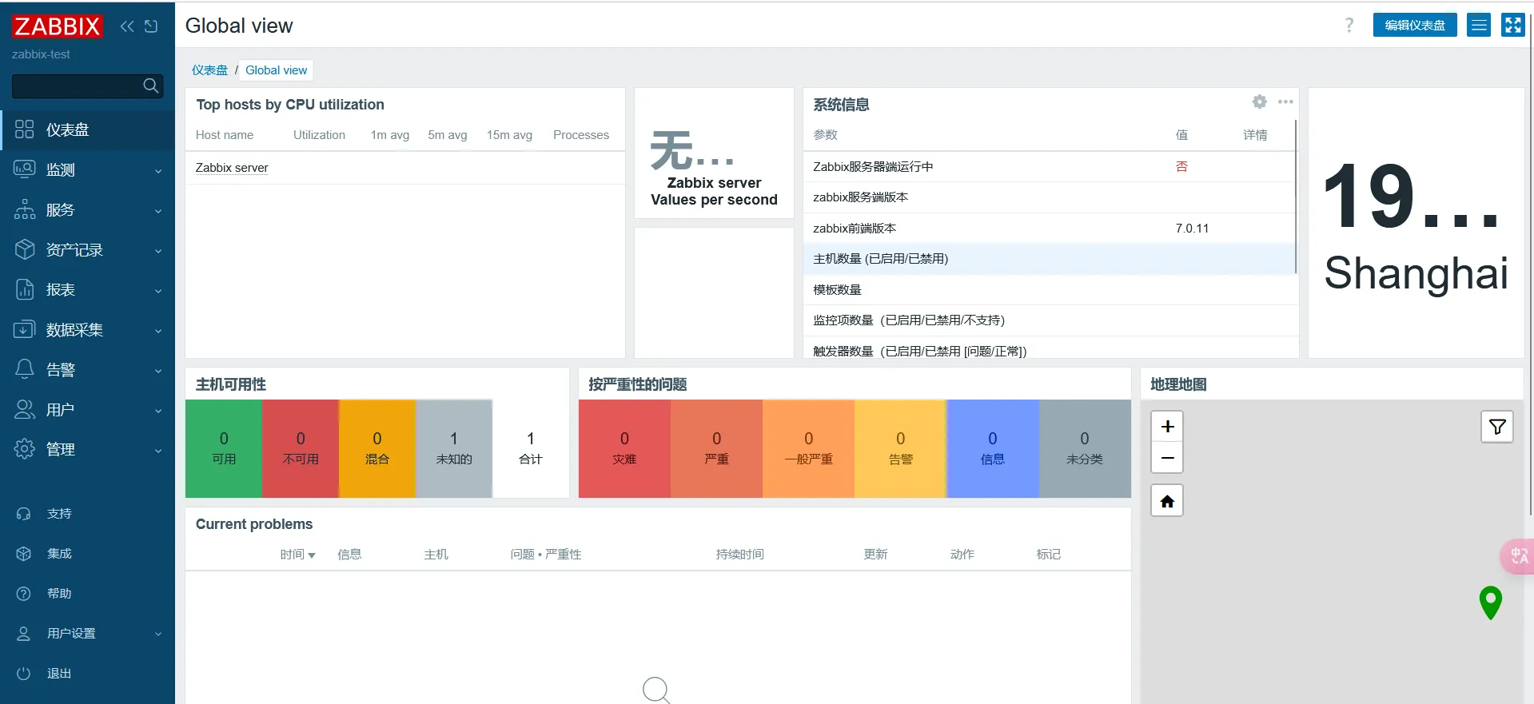Click the 集成 cube icon
This screenshot has width=1534, height=704.
(24, 554)
